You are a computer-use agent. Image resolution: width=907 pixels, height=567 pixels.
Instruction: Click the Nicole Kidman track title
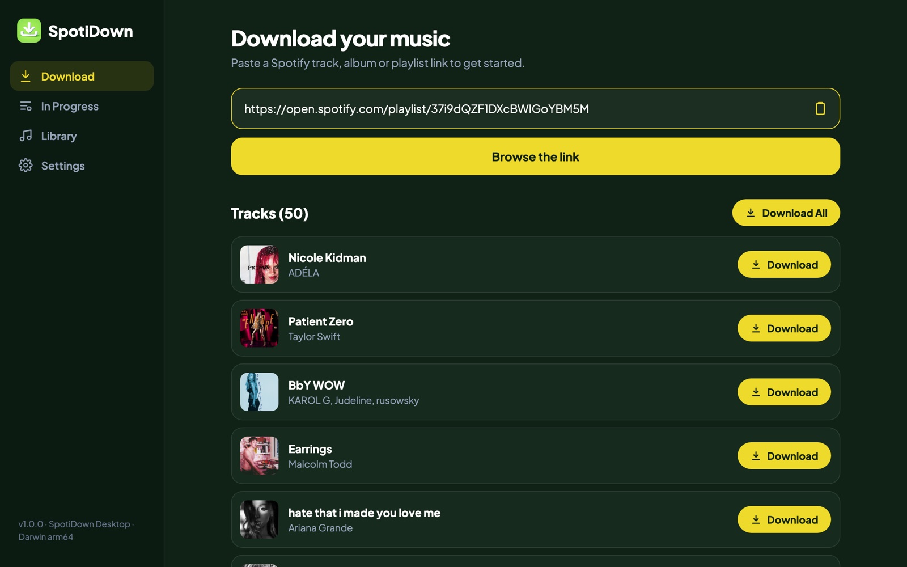point(327,257)
